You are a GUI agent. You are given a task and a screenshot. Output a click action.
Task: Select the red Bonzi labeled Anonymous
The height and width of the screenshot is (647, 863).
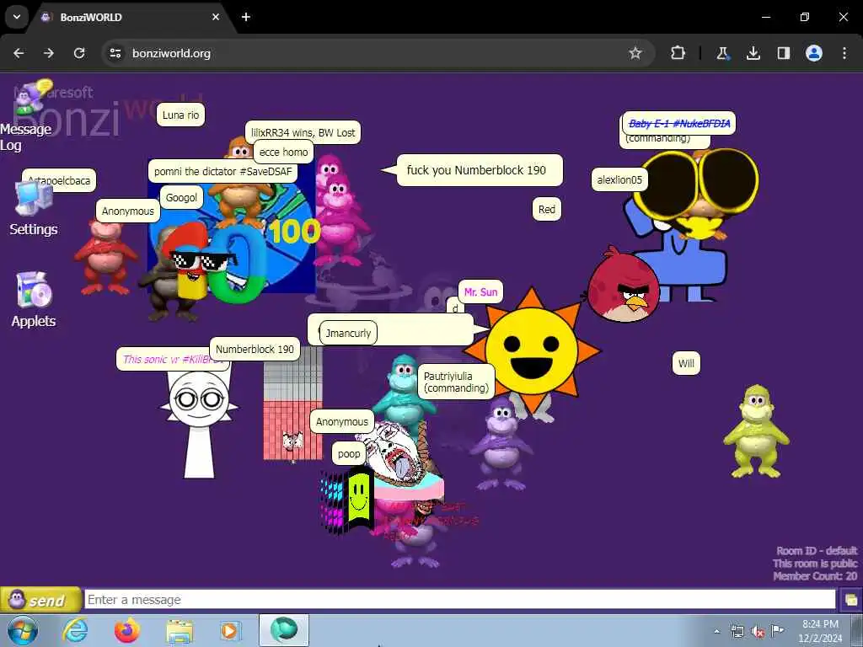(x=105, y=256)
